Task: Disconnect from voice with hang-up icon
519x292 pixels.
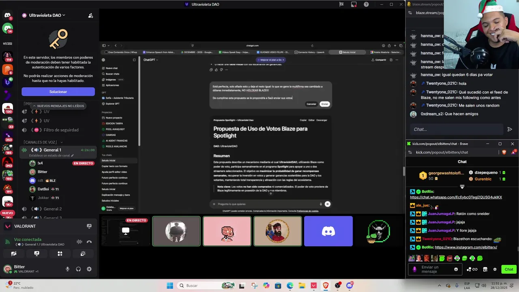Action: tap(89, 242)
